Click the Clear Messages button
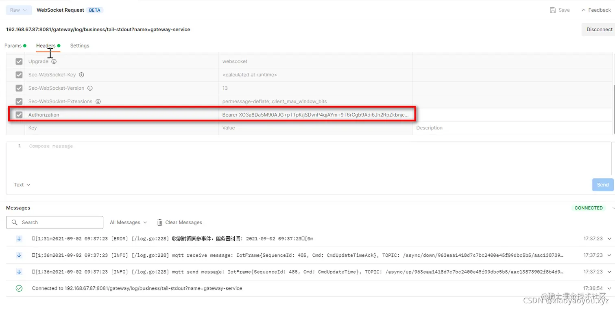615x309 pixels. [179, 223]
